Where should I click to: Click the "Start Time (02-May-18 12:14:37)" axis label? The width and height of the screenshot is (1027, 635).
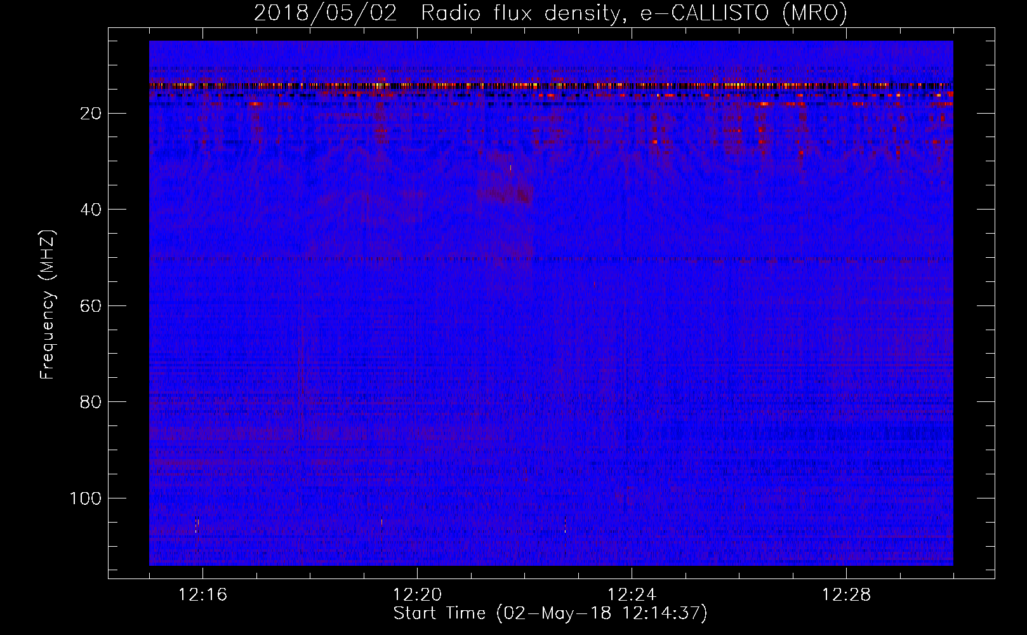coord(550,613)
